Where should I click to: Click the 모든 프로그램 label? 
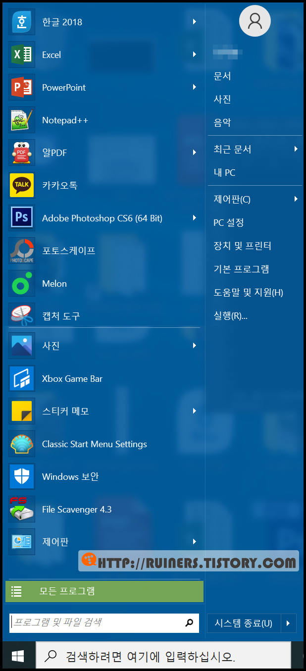(x=67, y=591)
